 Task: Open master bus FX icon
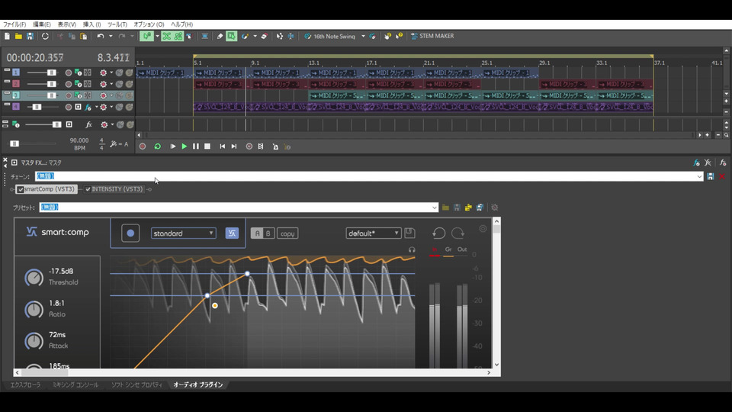[88, 124]
